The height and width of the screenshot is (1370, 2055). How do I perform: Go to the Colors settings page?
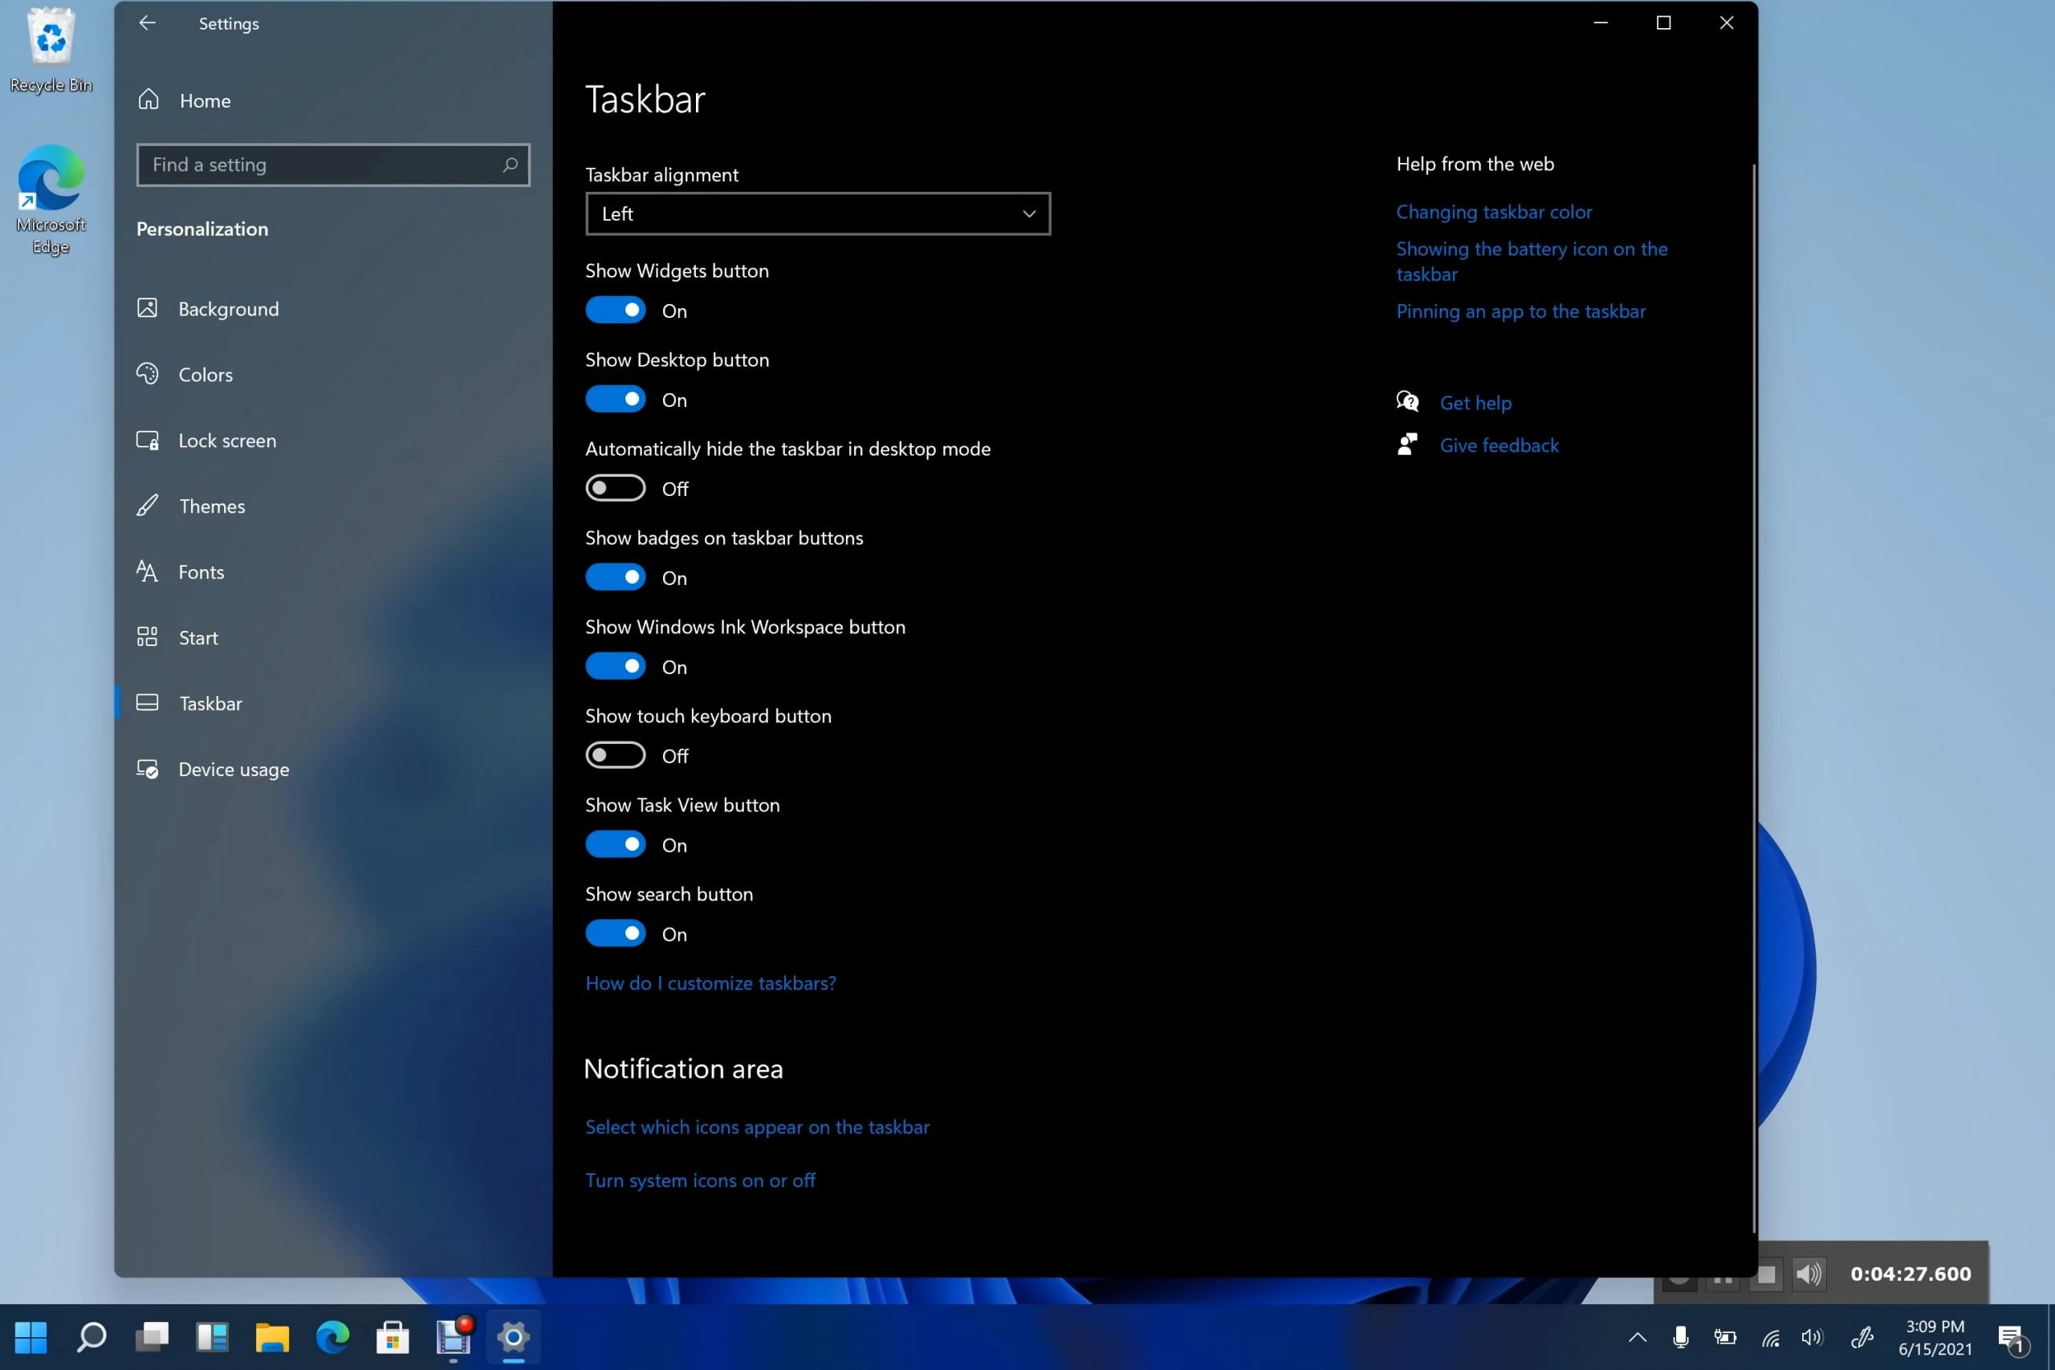[x=205, y=375]
